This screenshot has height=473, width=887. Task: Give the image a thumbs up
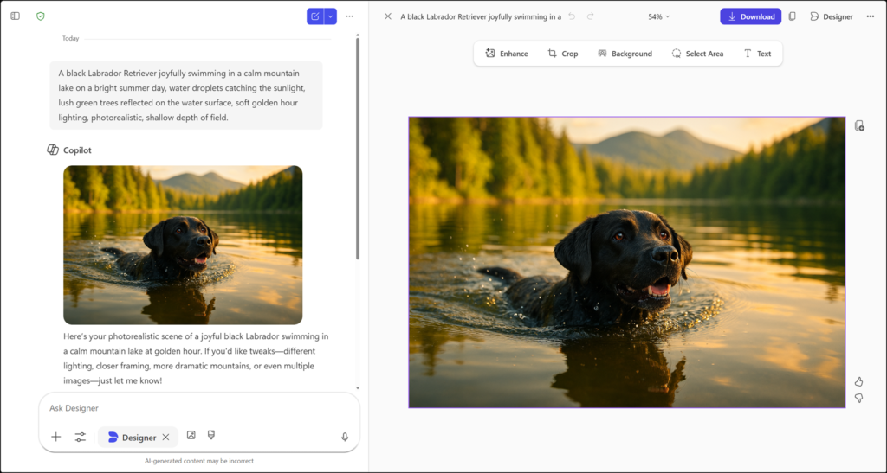pyautogui.click(x=858, y=381)
